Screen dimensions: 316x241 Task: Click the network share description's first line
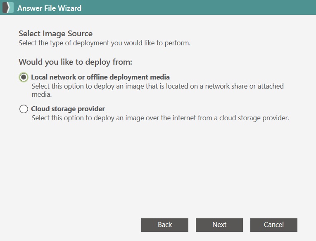tap(158, 86)
